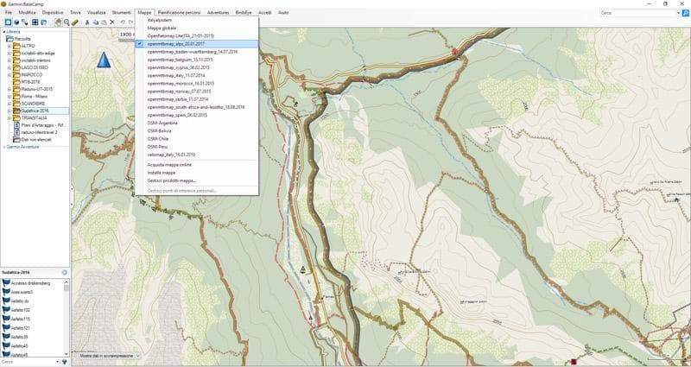Select the raduno-biketravel 2 list

39,132
